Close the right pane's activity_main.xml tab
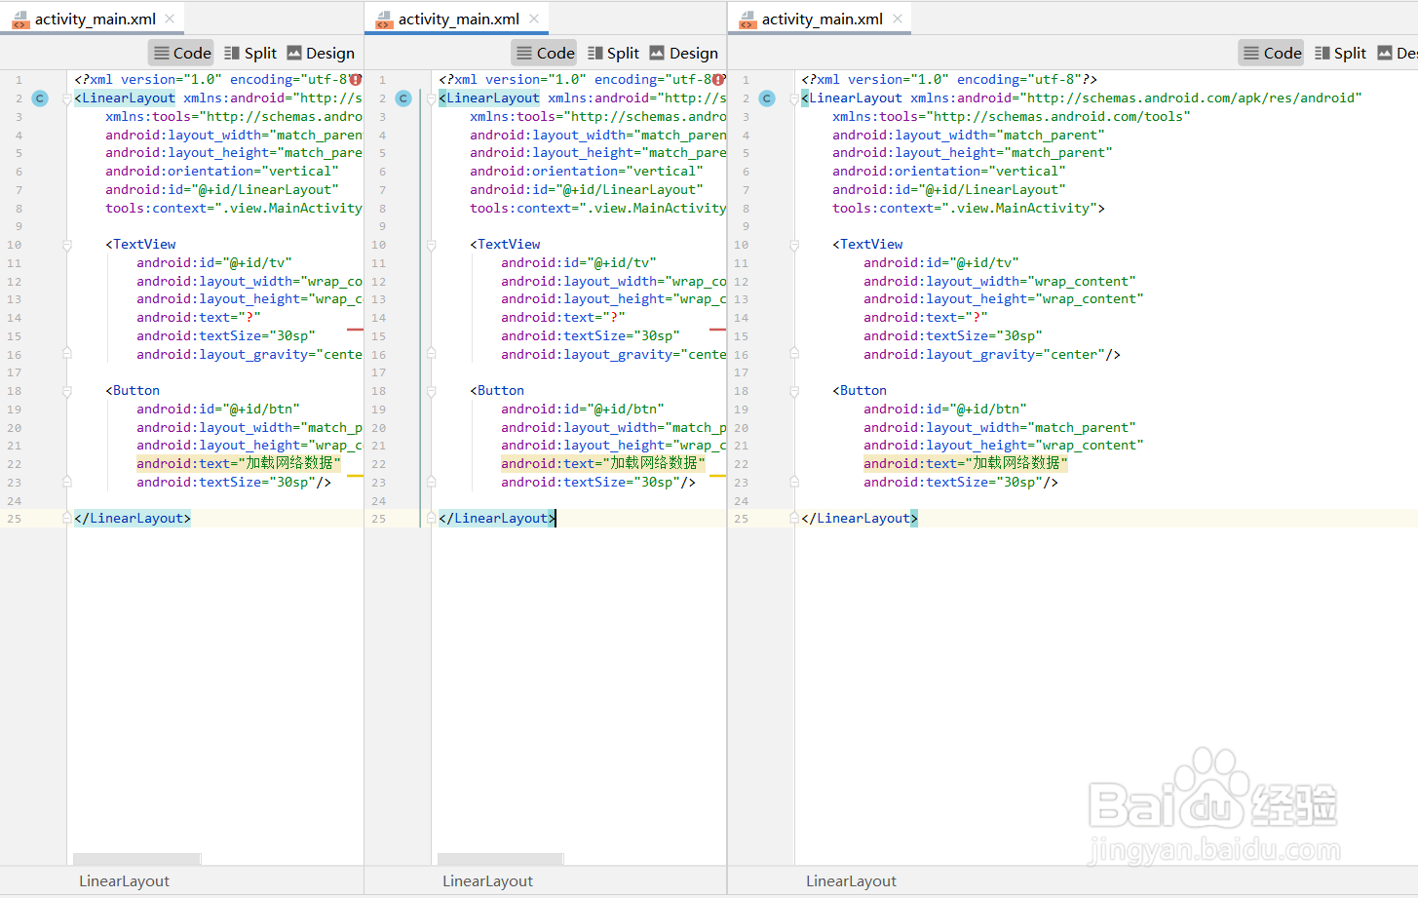The width and height of the screenshot is (1418, 898). pyautogui.click(x=898, y=19)
